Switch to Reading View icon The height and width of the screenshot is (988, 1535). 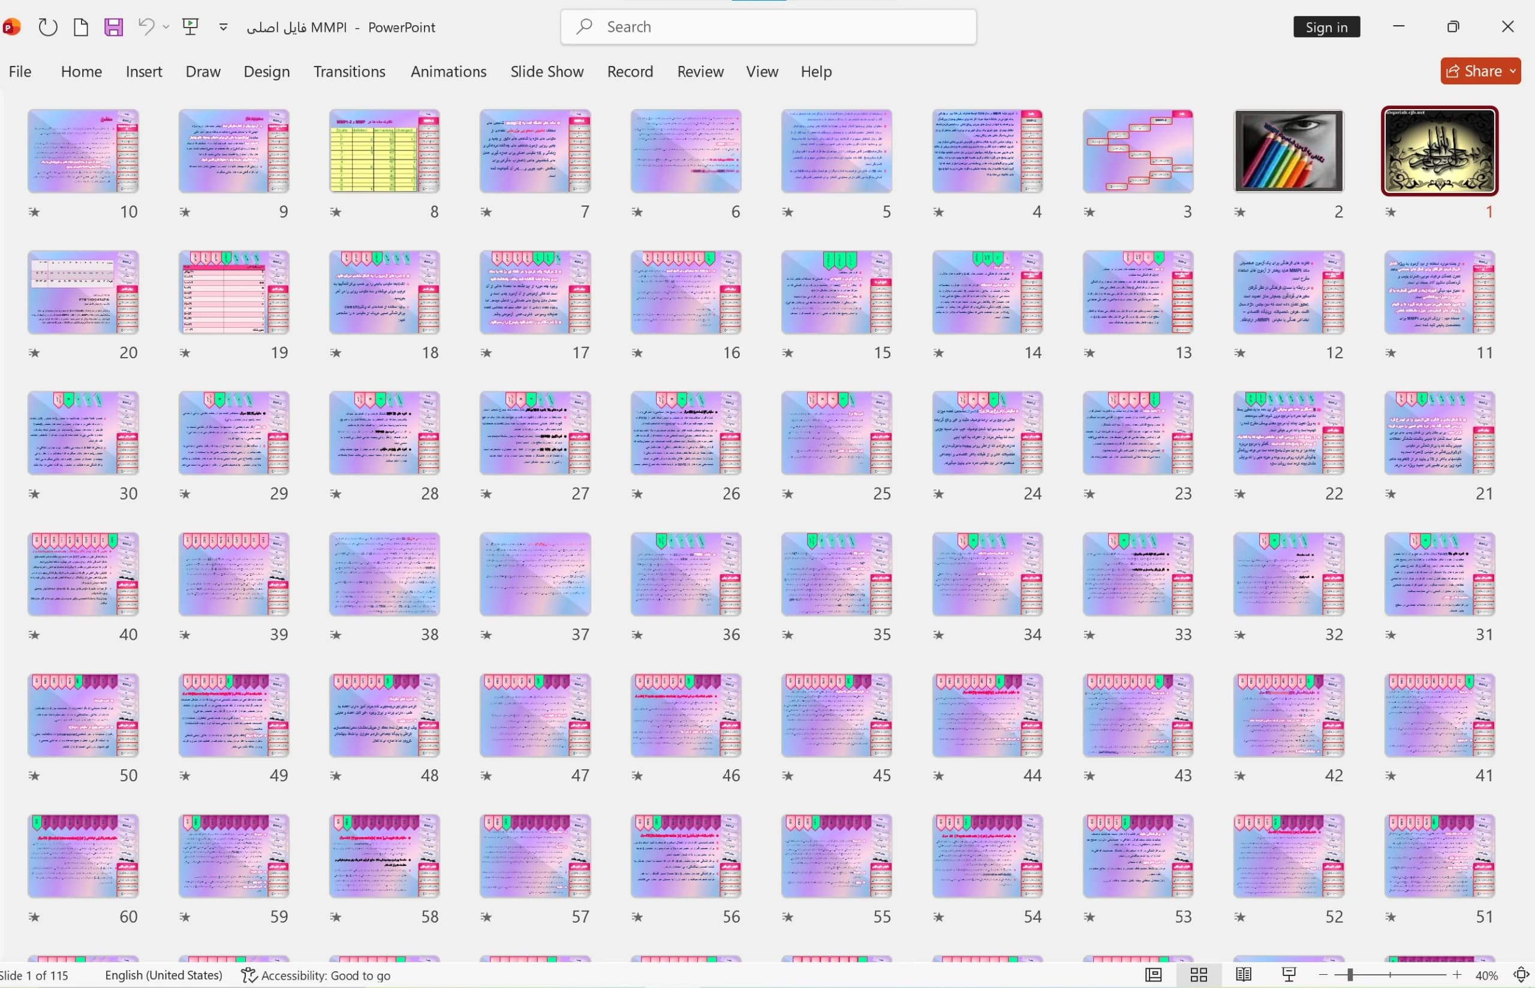point(1244,975)
